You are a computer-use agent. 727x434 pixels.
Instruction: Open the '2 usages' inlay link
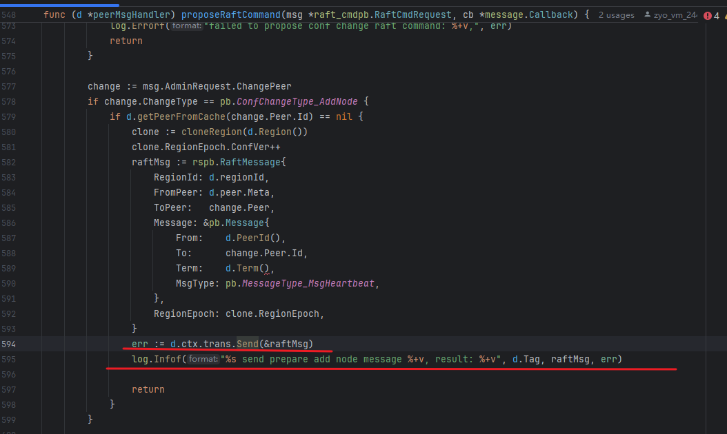[616, 15]
